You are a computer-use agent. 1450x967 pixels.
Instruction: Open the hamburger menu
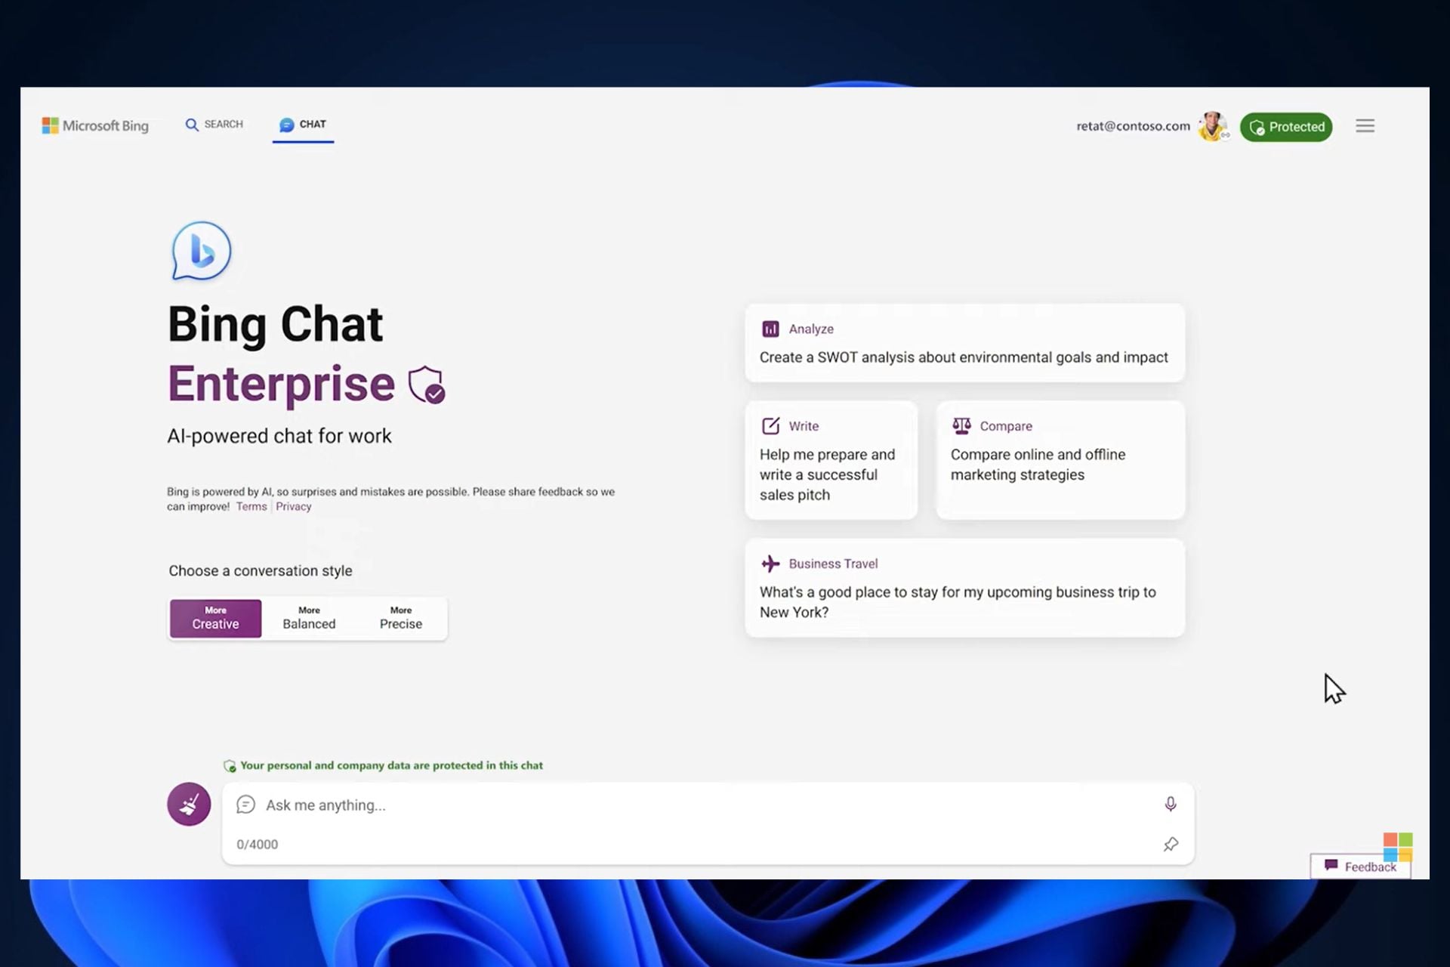(x=1365, y=126)
